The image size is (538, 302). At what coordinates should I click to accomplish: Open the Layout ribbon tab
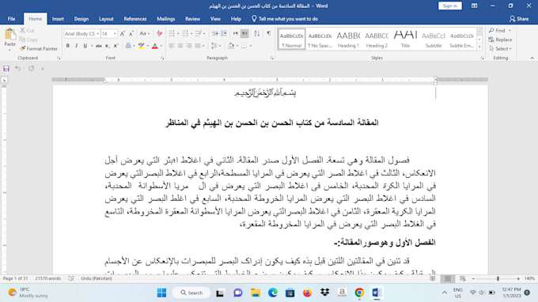pos(106,19)
